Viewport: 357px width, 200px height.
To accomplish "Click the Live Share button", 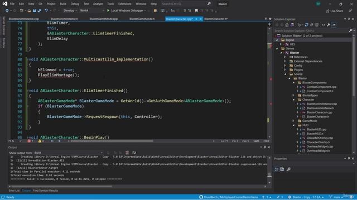I will click(x=334, y=11).
